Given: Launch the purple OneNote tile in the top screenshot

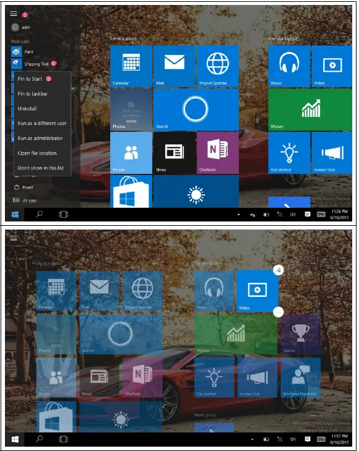Looking at the screenshot, I should tap(218, 153).
